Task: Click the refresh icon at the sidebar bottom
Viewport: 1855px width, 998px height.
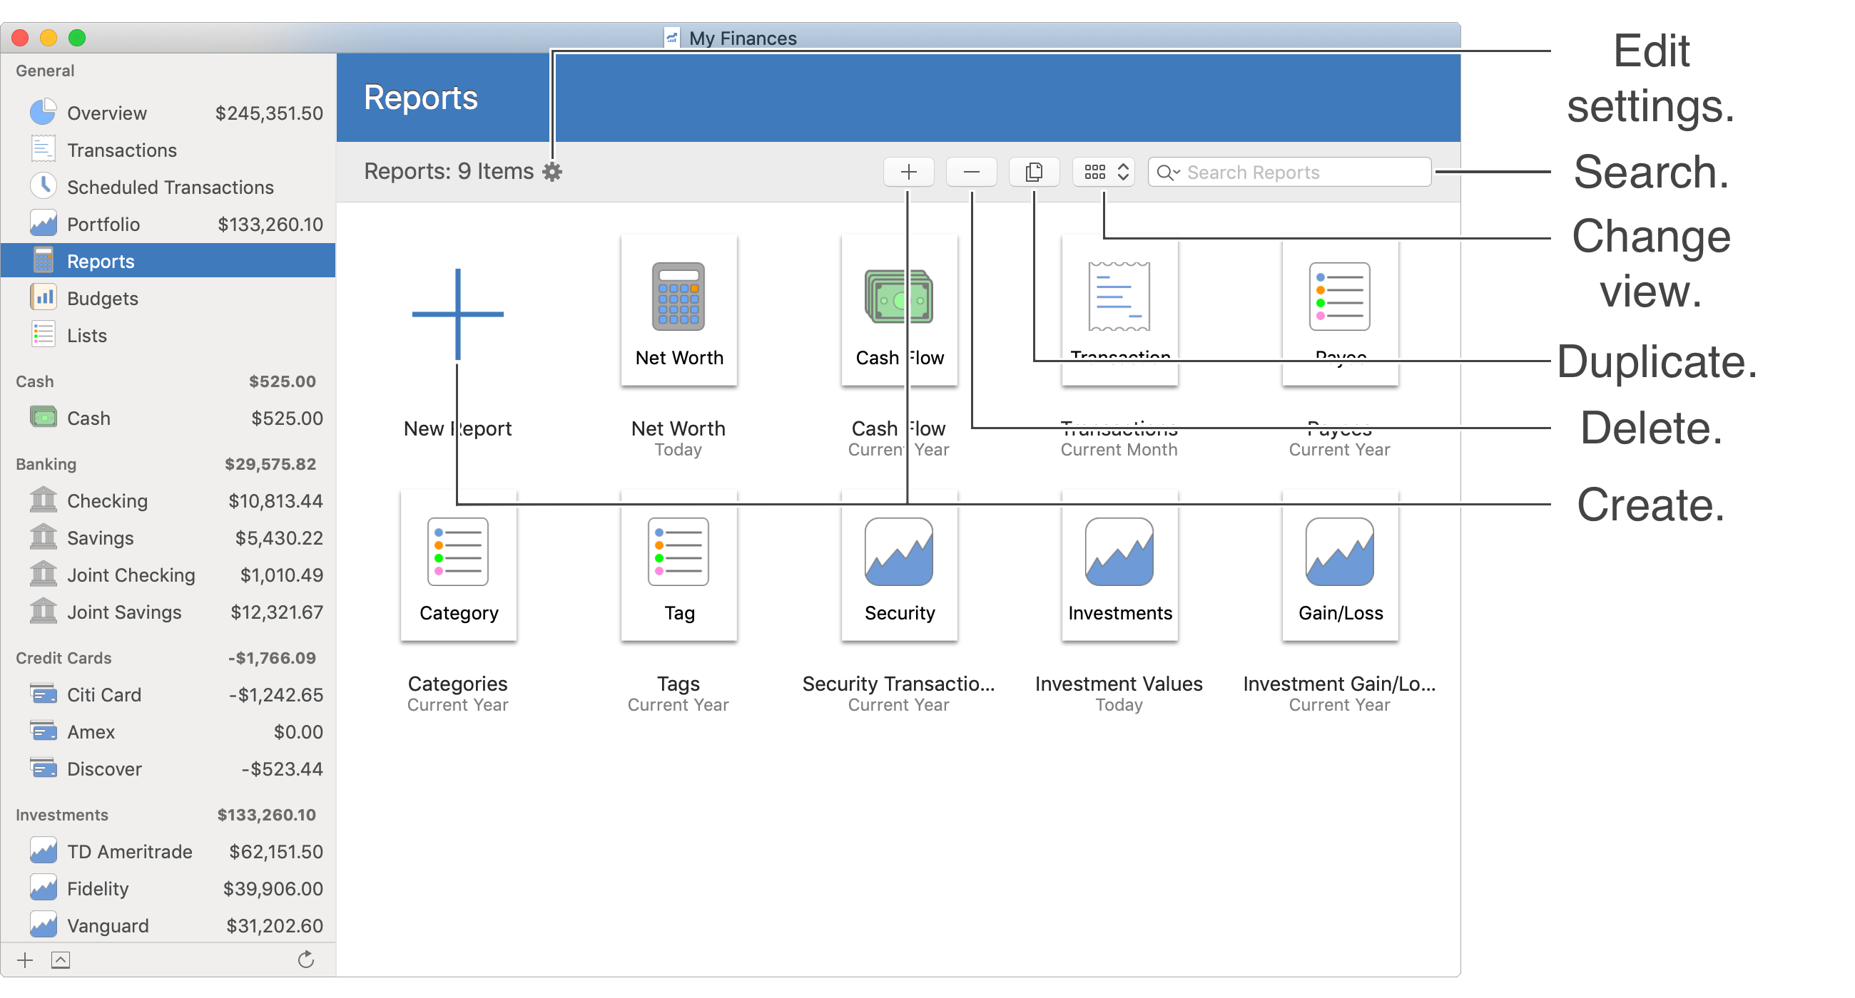Action: point(306,960)
